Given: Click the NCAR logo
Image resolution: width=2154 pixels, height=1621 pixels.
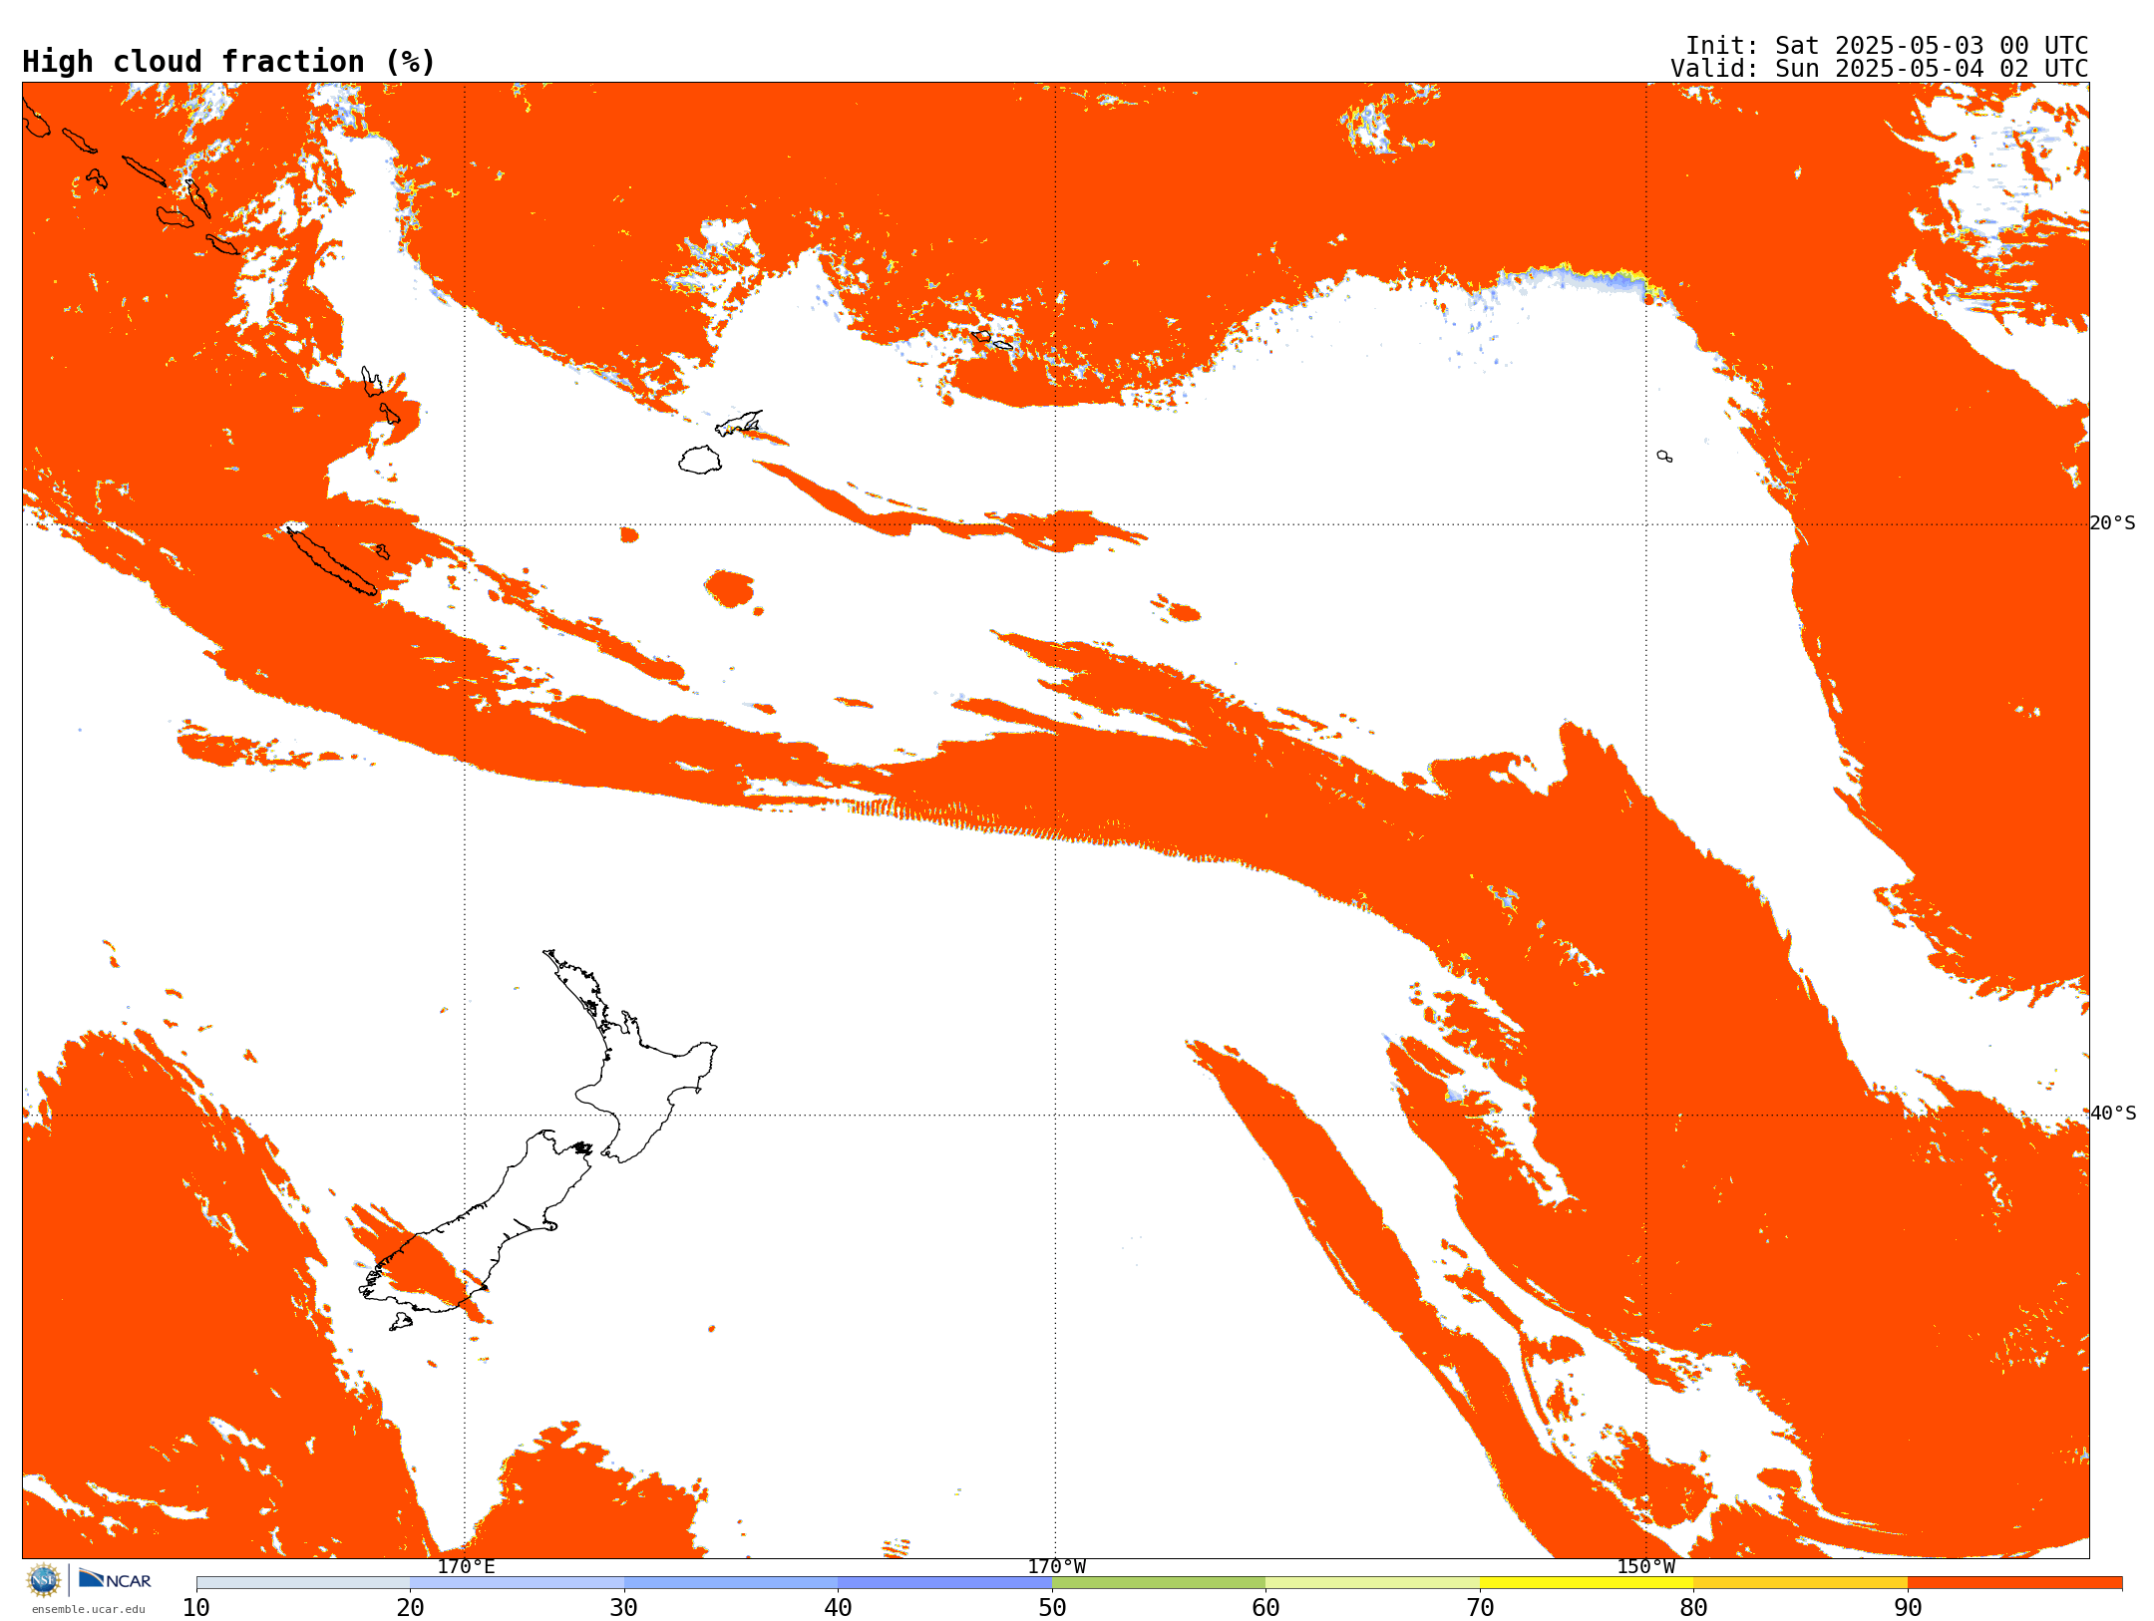Looking at the screenshot, I should [115, 1579].
